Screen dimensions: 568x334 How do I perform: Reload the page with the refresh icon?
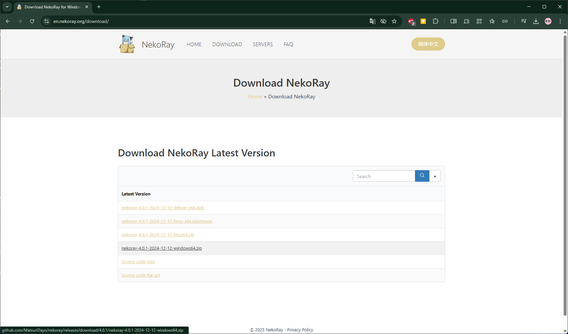coord(32,21)
